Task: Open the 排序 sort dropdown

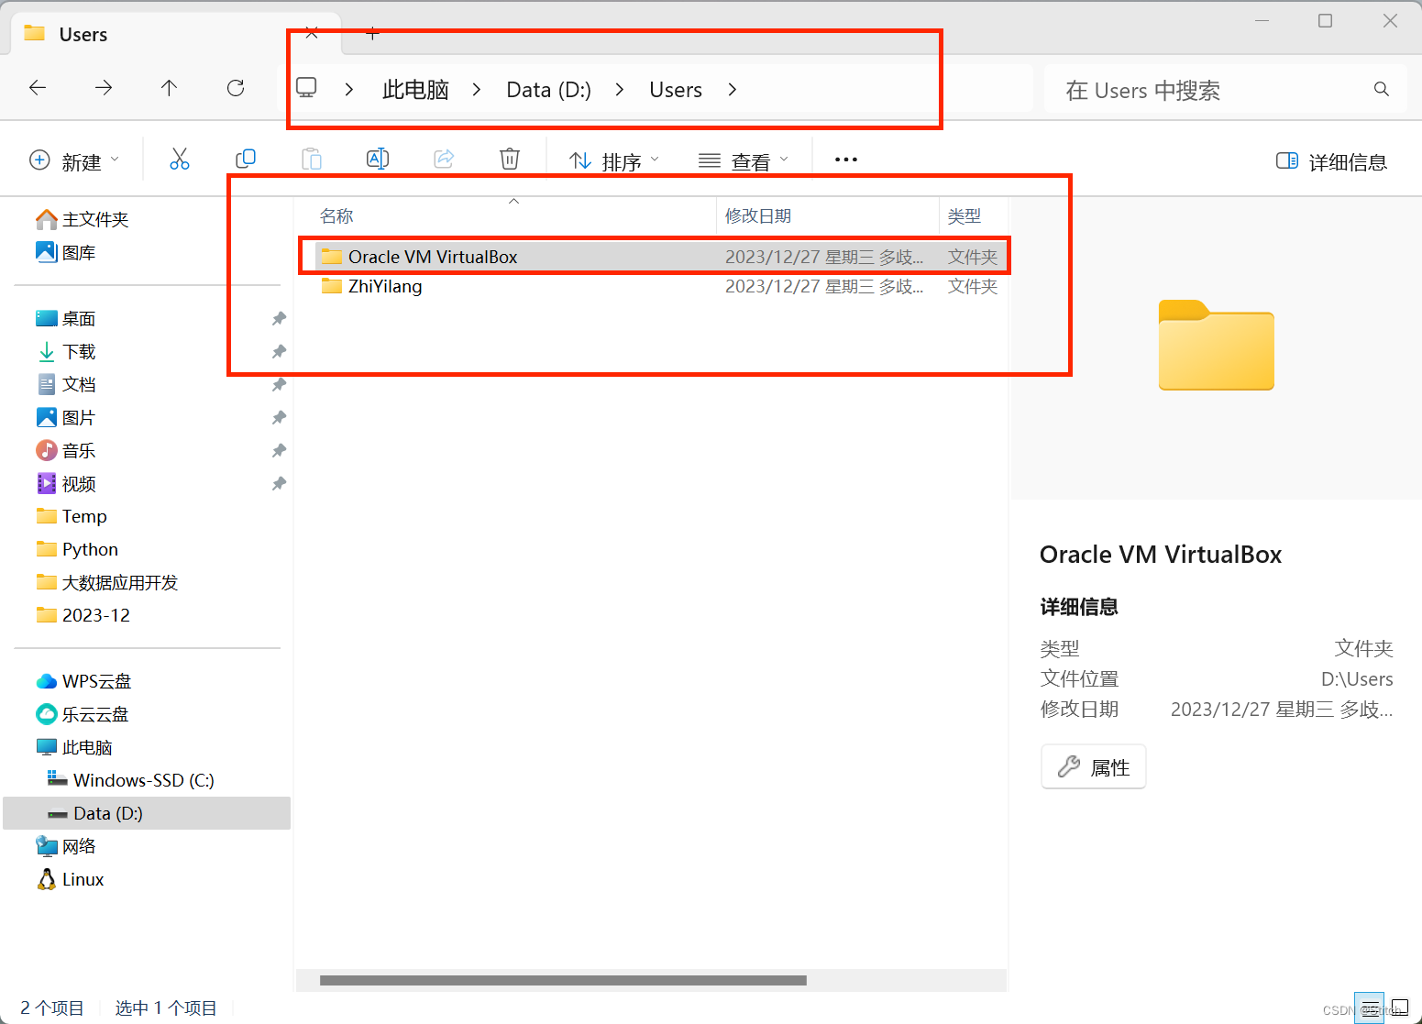Action: (614, 161)
